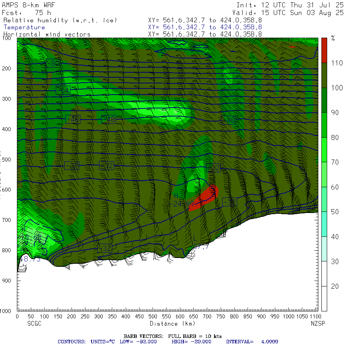
Task: Click the pressure axis label '900'
Action: (7, 281)
